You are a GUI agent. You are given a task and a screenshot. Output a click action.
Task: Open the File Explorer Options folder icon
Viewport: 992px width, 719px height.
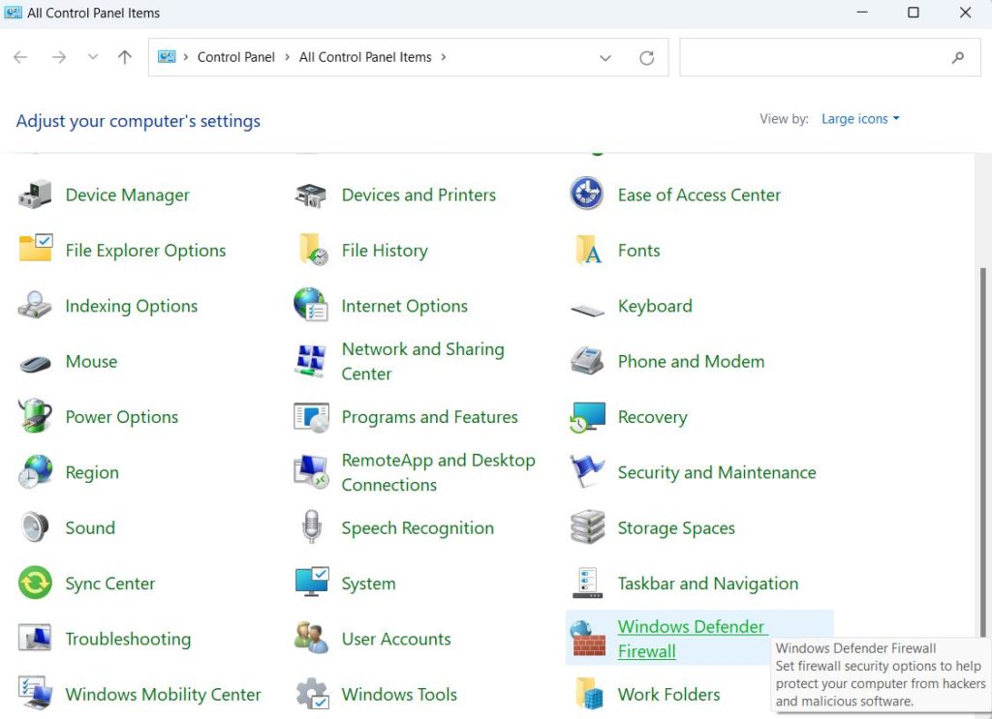pos(36,250)
